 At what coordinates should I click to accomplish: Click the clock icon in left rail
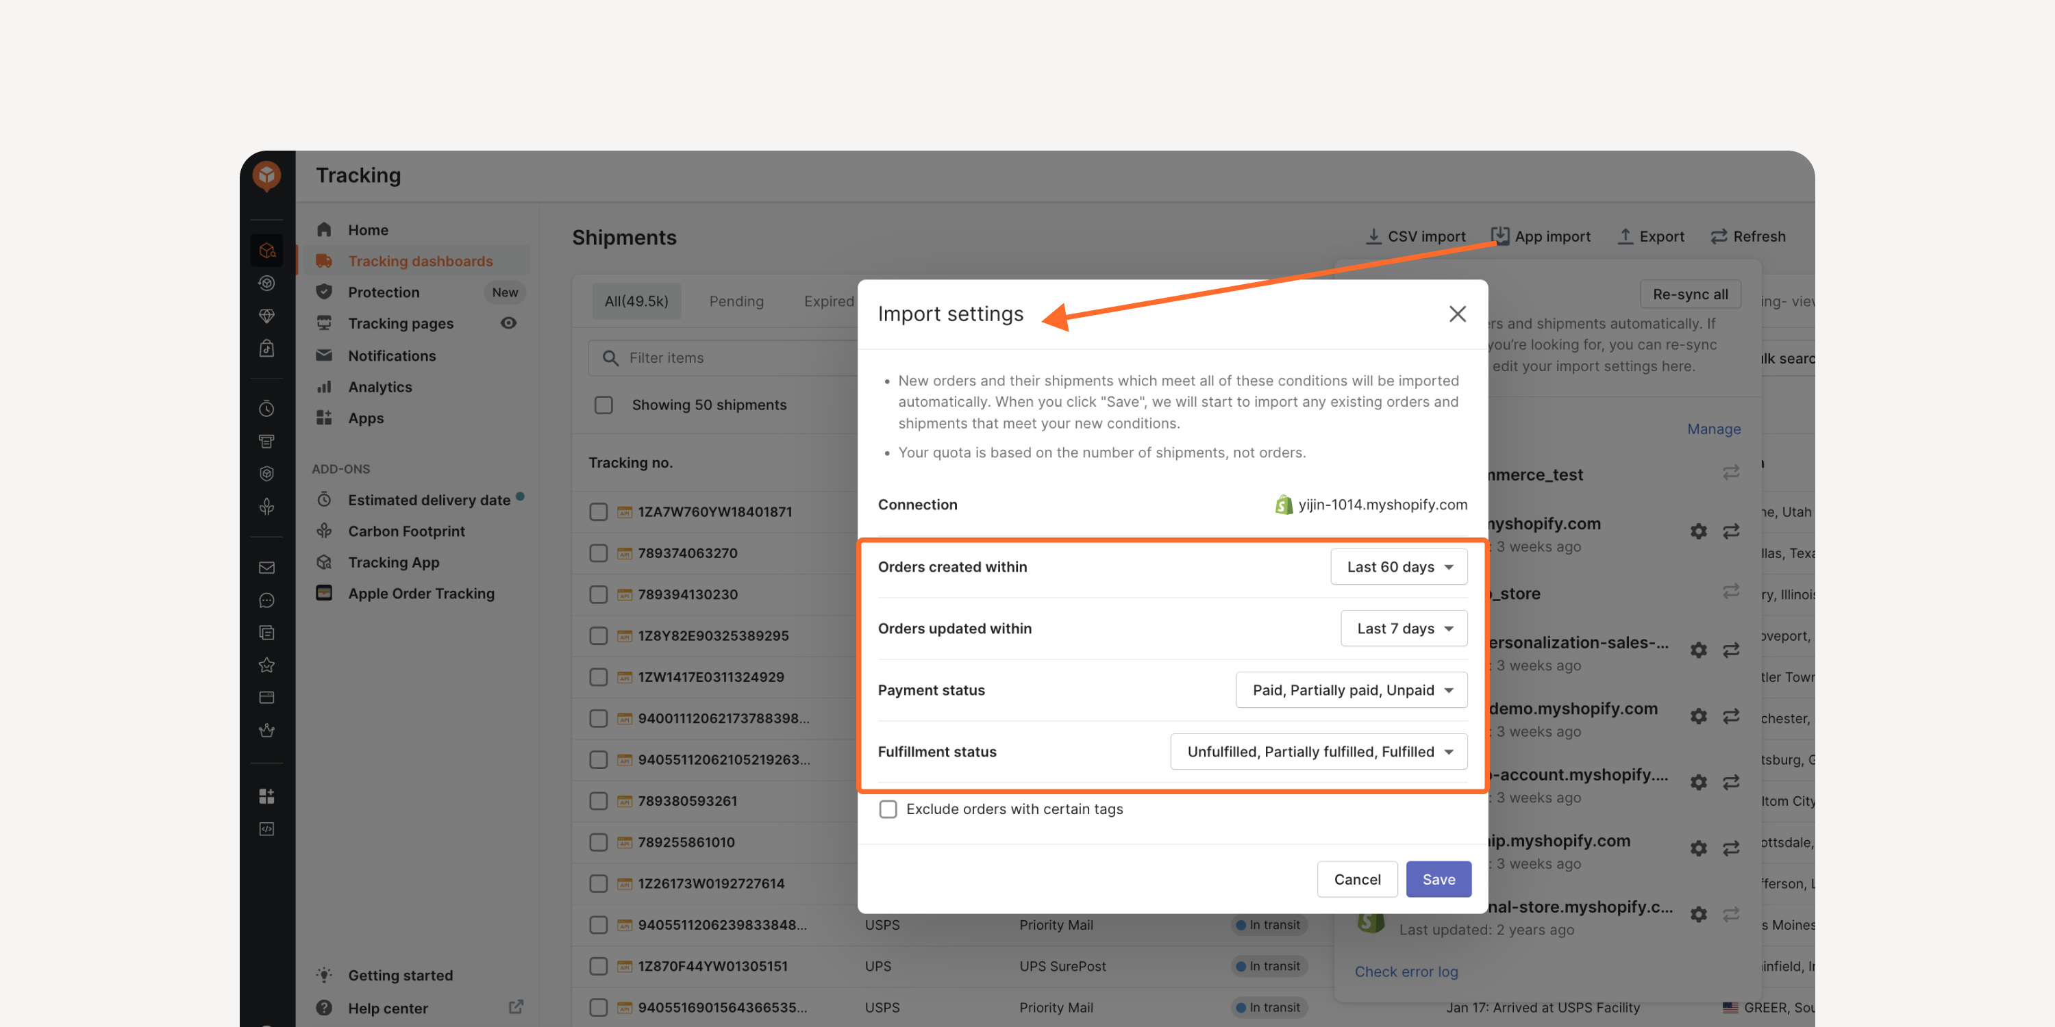coord(266,409)
